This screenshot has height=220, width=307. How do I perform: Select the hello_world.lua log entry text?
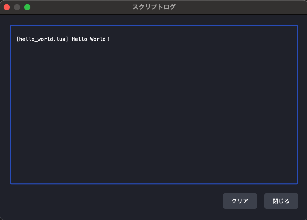pos(63,39)
